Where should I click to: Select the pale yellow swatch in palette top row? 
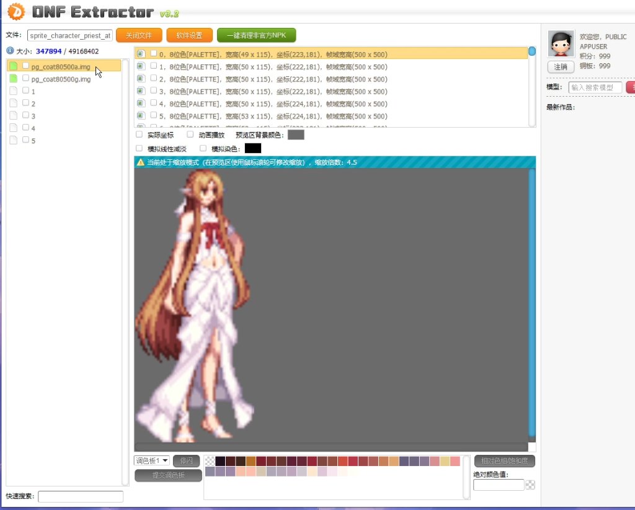pos(445,461)
